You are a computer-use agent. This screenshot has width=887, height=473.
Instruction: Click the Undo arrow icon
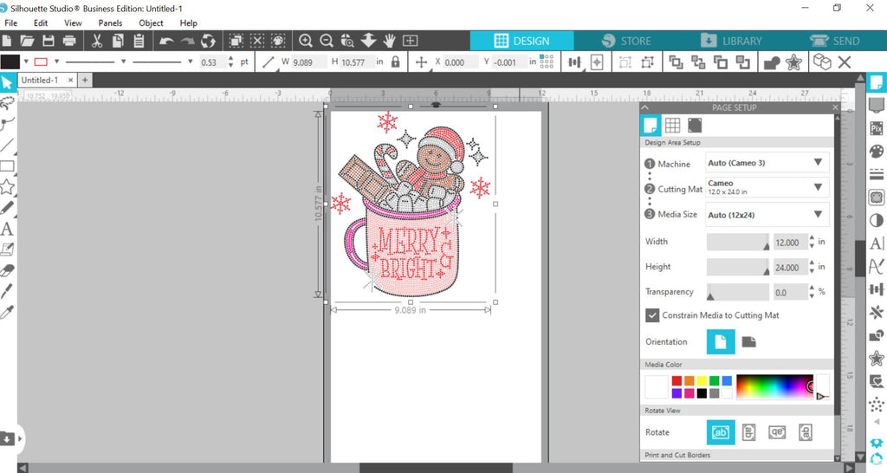pos(166,41)
